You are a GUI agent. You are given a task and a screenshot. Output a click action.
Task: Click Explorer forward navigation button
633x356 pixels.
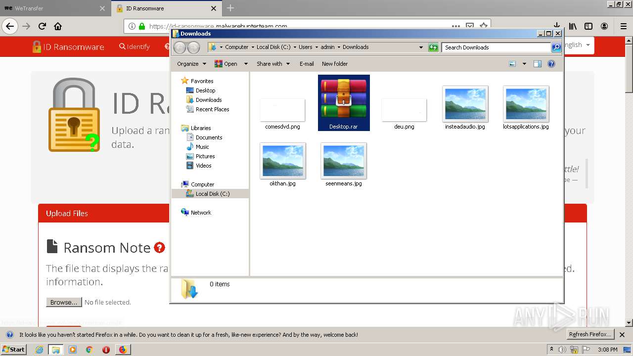193,47
